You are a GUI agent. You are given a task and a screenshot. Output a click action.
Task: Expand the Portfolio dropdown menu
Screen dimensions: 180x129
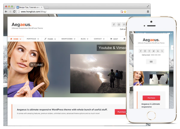click(x=33, y=39)
